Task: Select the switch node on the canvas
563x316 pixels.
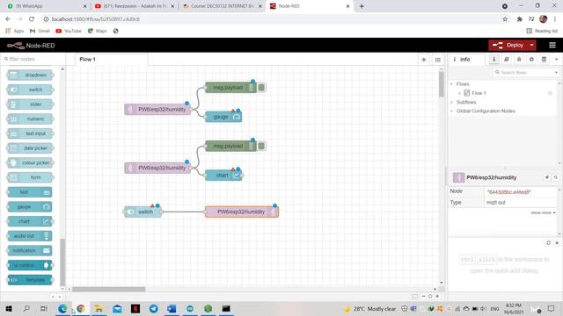Action: click(x=143, y=212)
